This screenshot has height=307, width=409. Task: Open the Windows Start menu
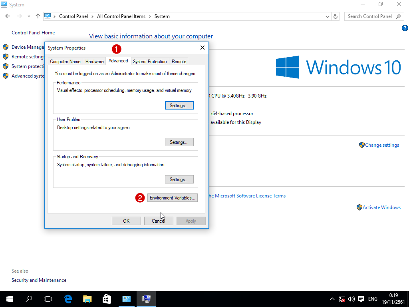pyautogui.click(x=10, y=299)
